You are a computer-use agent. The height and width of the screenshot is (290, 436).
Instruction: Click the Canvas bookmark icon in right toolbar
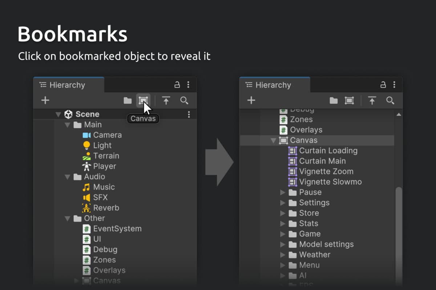pyautogui.click(x=349, y=100)
